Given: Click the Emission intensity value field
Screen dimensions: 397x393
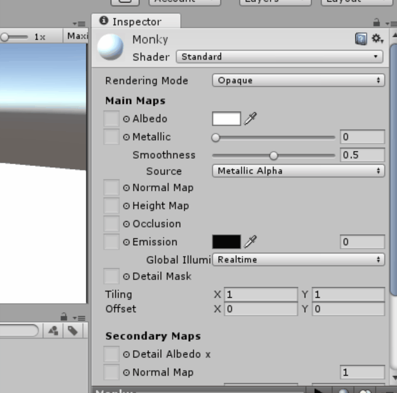Looking at the screenshot, I should tap(363, 241).
